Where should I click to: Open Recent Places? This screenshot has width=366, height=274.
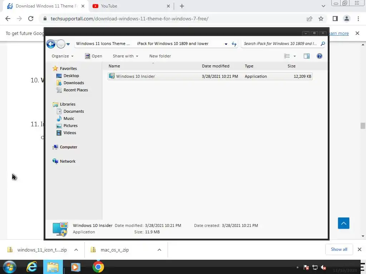(75, 90)
